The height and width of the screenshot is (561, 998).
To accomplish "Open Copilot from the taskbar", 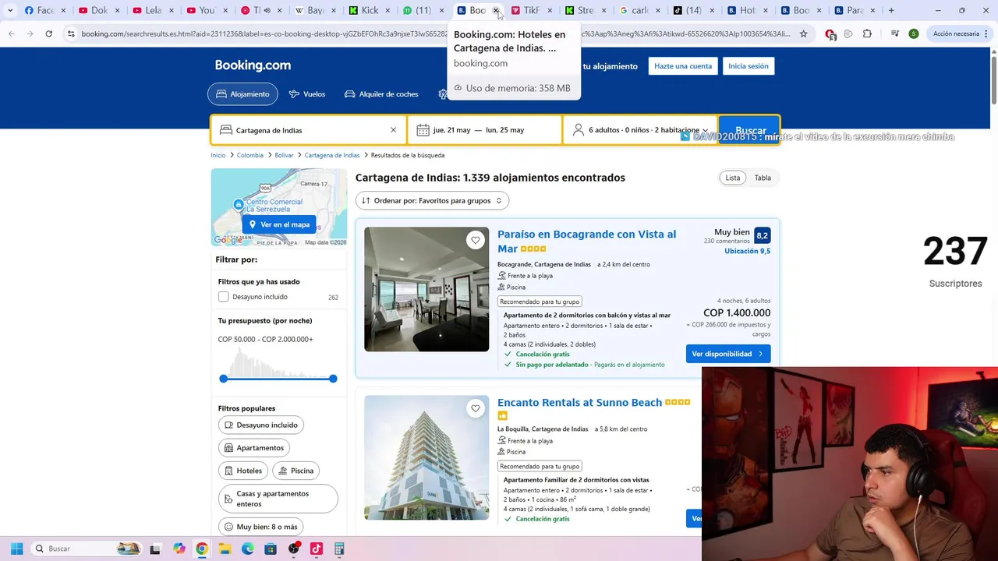I will point(179,549).
